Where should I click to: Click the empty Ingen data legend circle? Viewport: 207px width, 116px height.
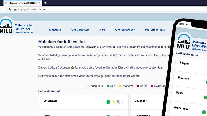(87, 86)
